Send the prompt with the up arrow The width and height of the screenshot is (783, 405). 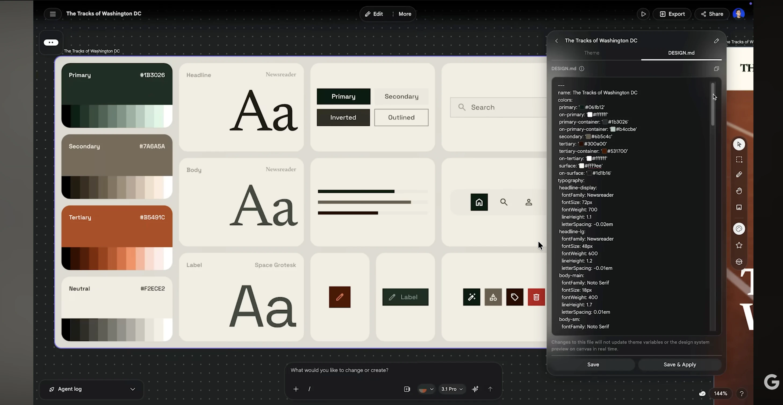click(x=490, y=389)
